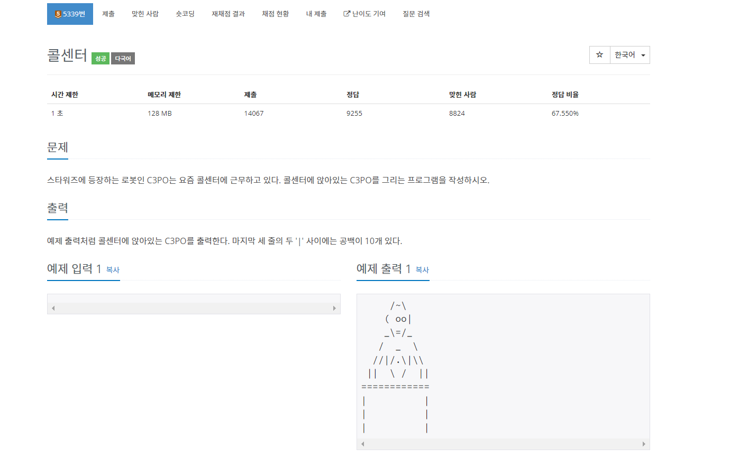Viewport: 739px width, 458px height.
Task: Star this problem as a favorite
Action: pos(599,55)
